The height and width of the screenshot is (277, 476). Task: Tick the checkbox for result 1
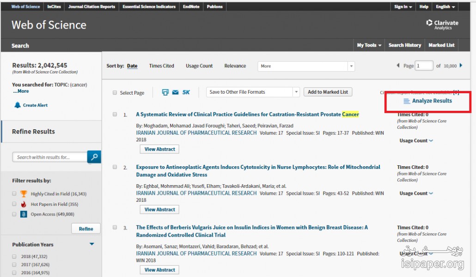click(115, 114)
